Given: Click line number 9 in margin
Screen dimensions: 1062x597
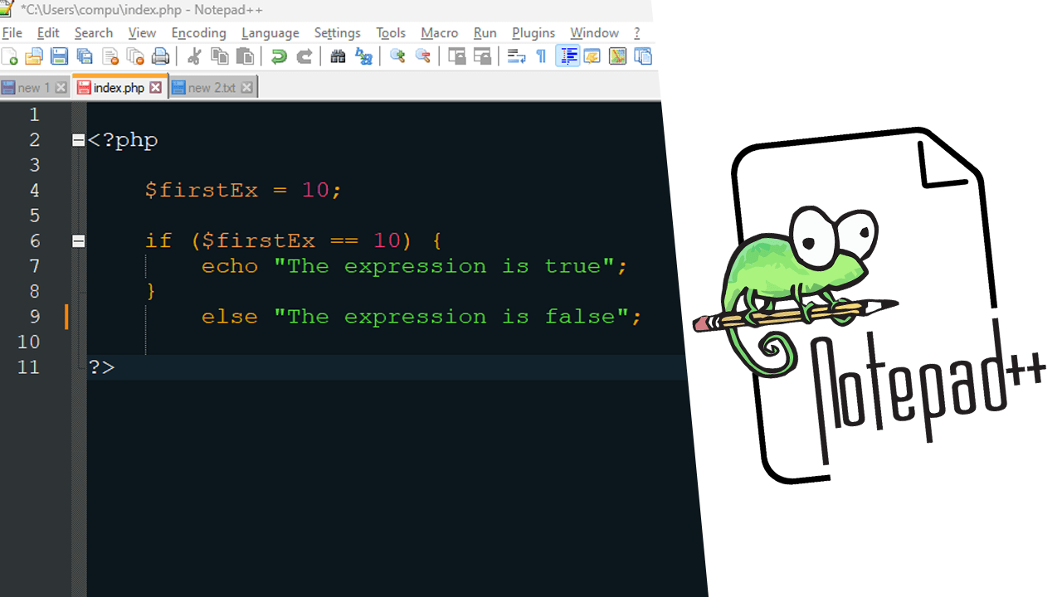Looking at the screenshot, I should [34, 317].
